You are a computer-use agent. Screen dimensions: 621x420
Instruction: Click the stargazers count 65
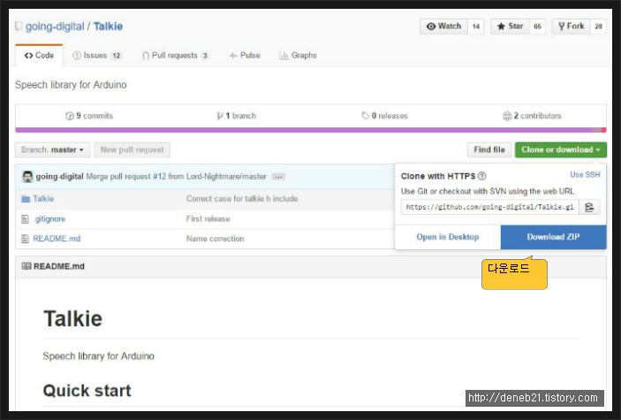(x=537, y=27)
